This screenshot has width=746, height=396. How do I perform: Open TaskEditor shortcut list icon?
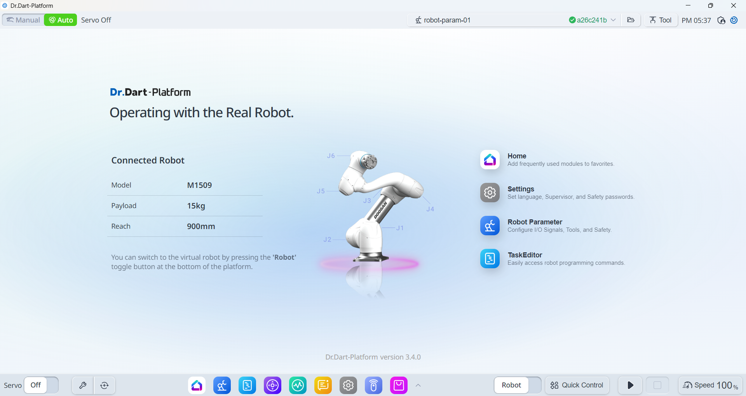490,259
